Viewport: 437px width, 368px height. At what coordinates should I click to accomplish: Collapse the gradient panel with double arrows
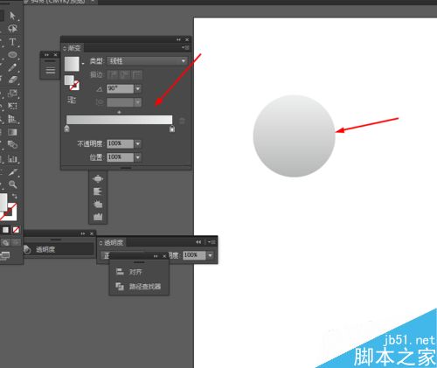(178, 39)
